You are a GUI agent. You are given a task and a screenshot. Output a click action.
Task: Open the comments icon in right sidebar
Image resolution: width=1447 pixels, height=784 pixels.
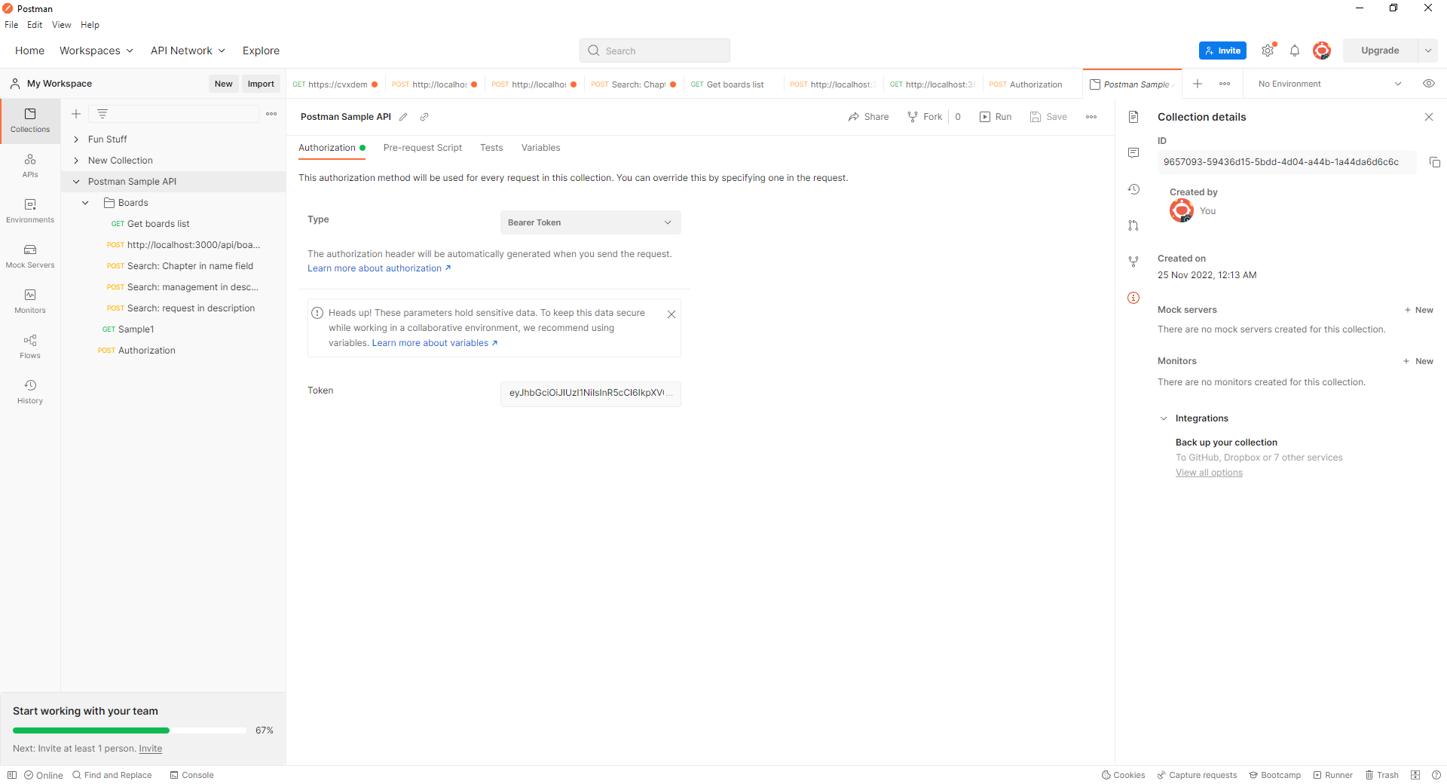tap(1133, 153)
